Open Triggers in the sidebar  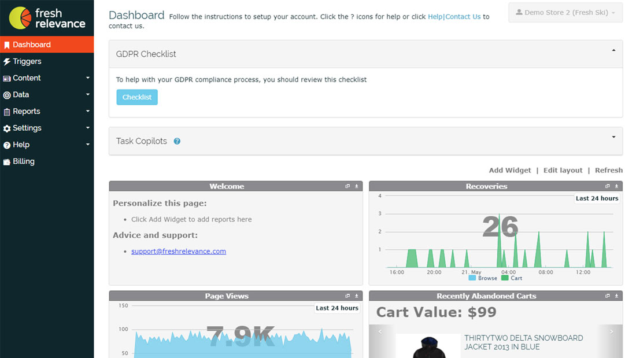(x=27, y=61)
